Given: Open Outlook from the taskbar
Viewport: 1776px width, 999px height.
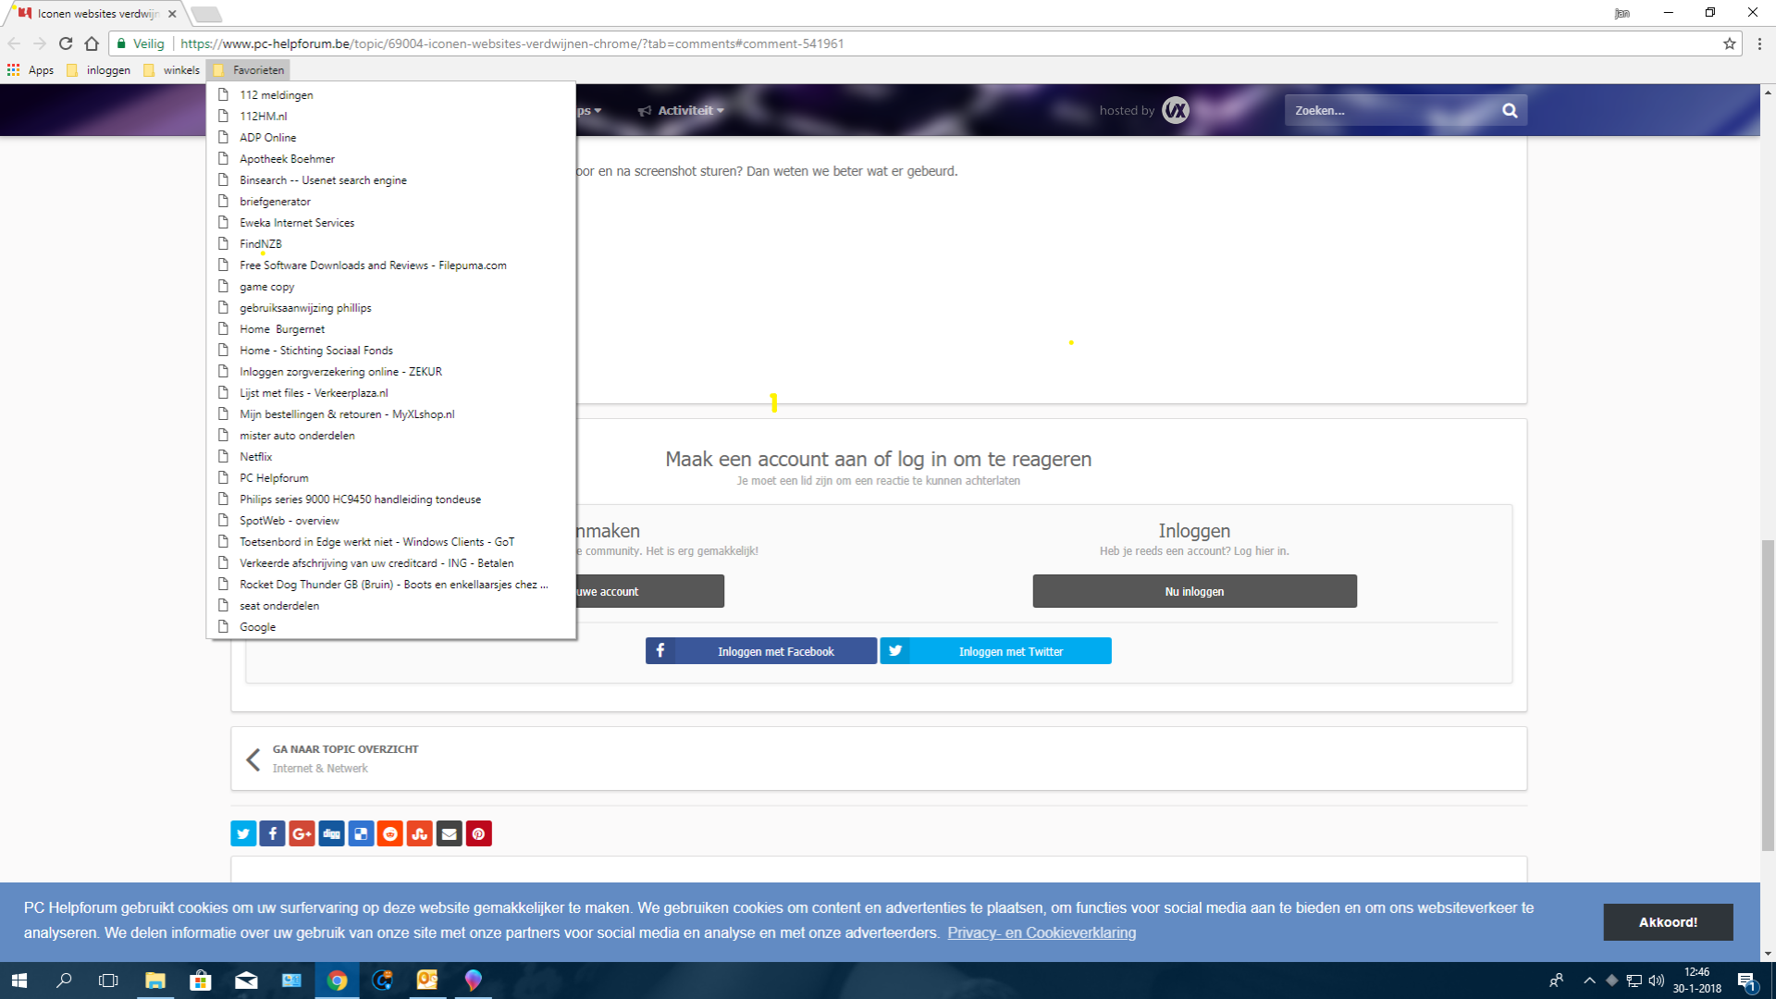Looking at the screenshot, I should [427, 980].
